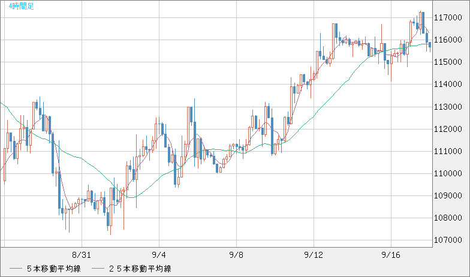The height and width of the screenshot is (277, 470).
Task: Click the 107000 price axis label
Action: point(448,240)
